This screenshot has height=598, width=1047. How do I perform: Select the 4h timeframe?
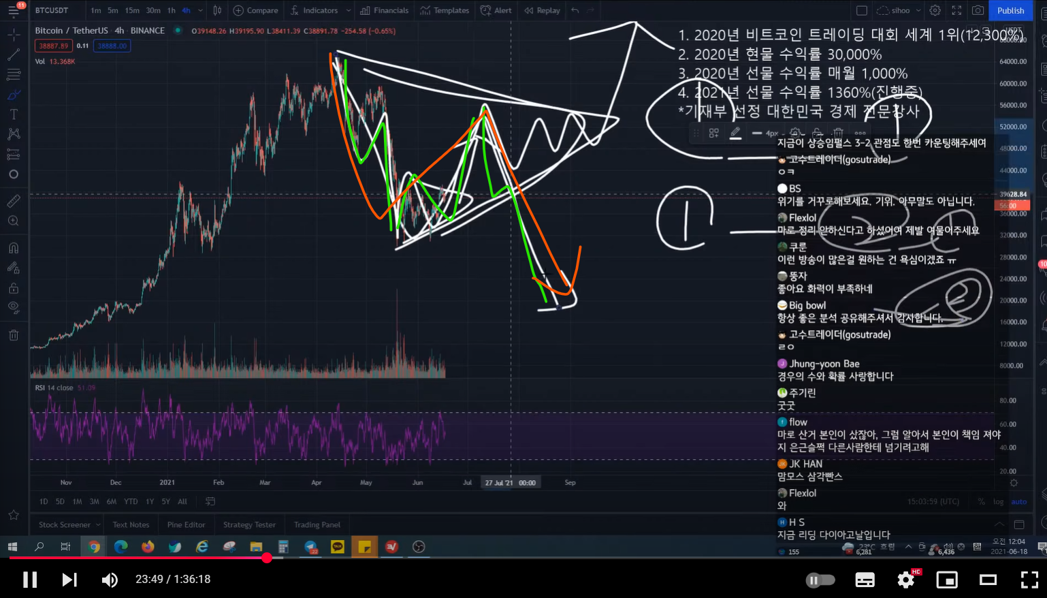pos(186,10)
